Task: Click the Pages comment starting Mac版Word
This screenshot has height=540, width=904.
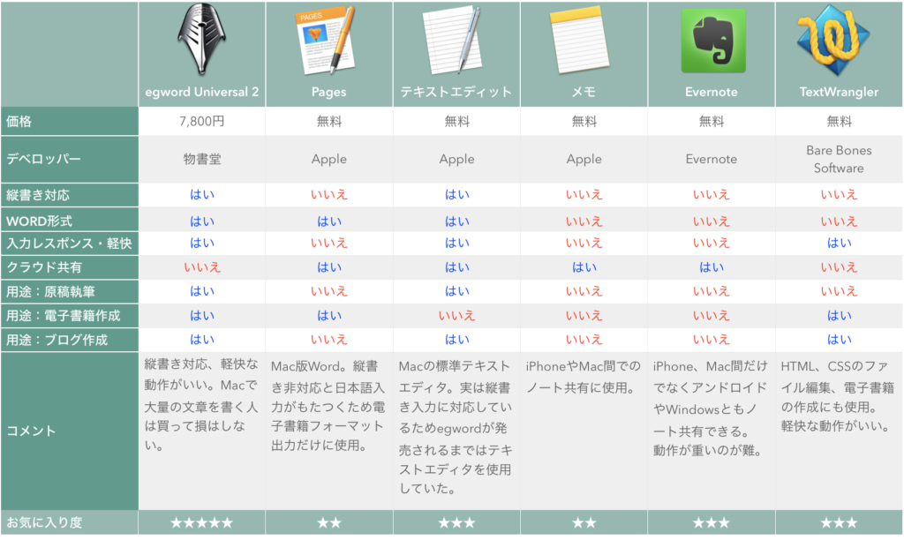Action: pos(328,406)
